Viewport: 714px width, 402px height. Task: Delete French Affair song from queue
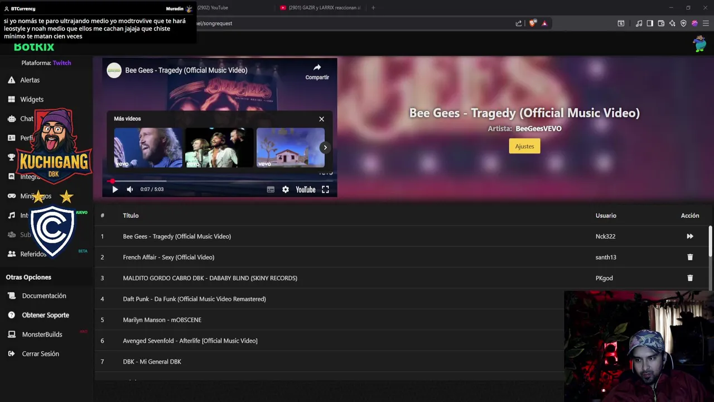690,257
